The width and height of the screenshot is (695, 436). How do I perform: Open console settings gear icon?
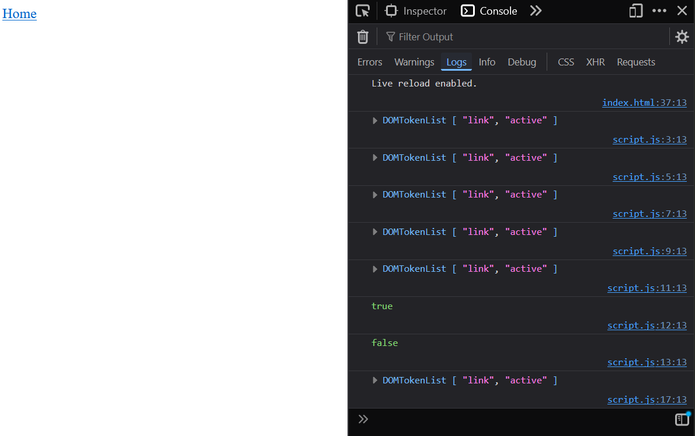682,37
